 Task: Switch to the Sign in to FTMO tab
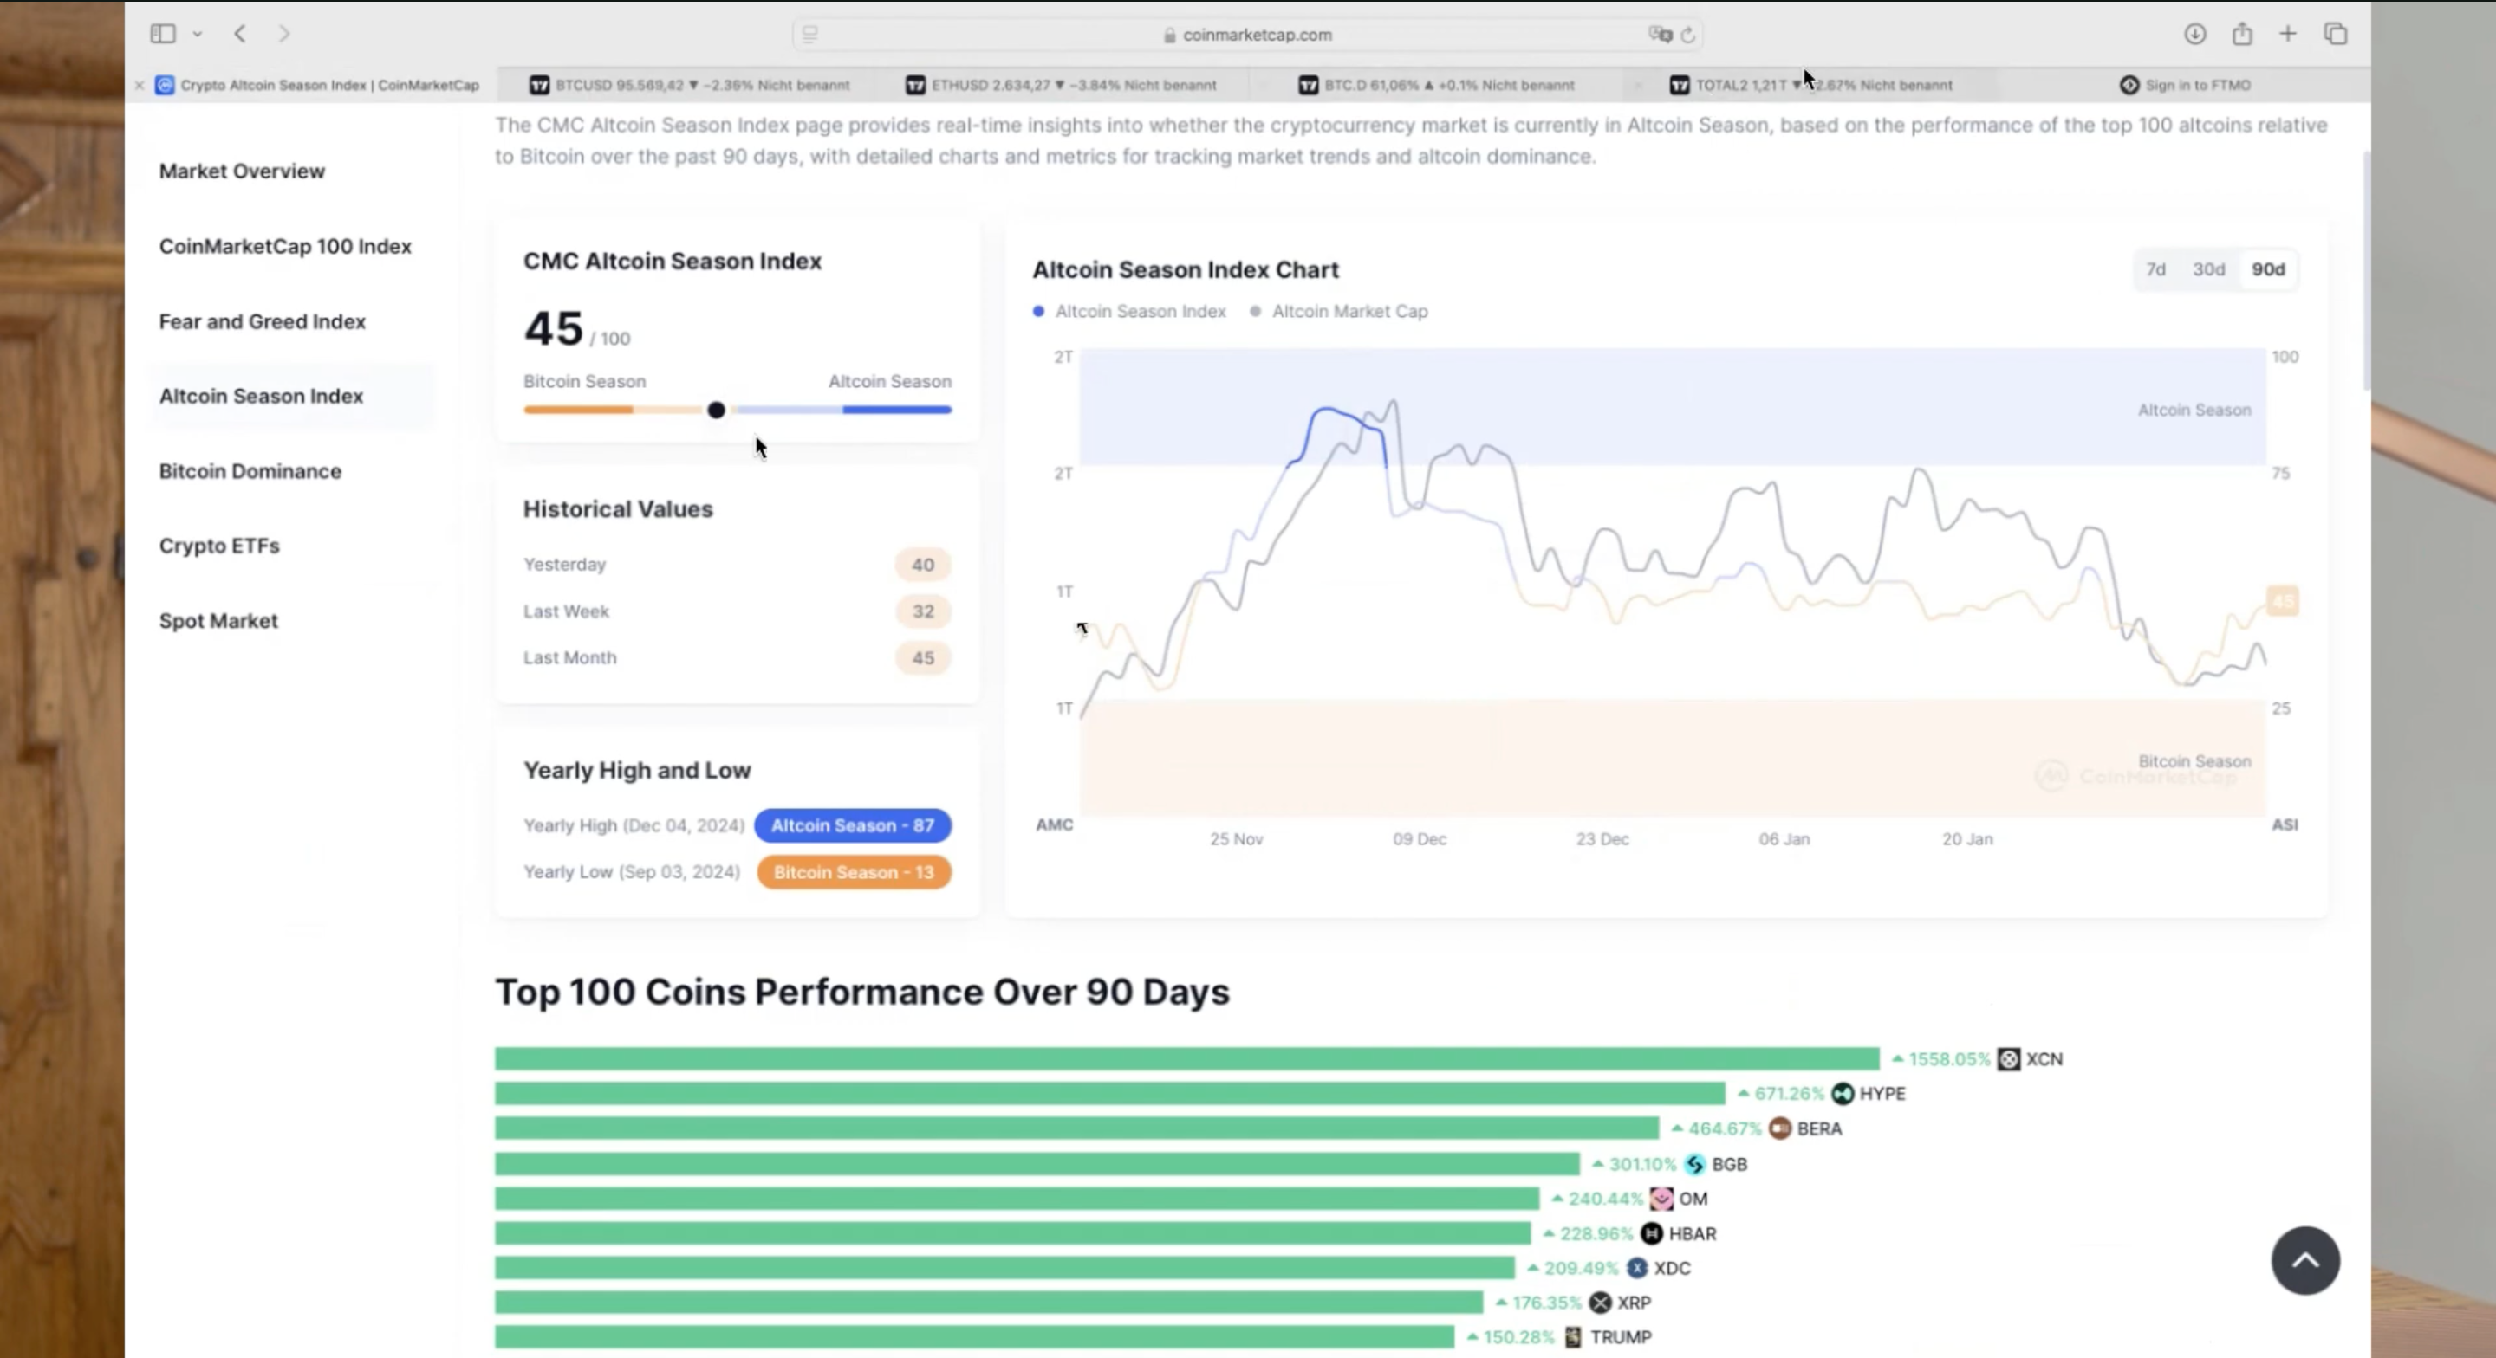(2185, 85)
